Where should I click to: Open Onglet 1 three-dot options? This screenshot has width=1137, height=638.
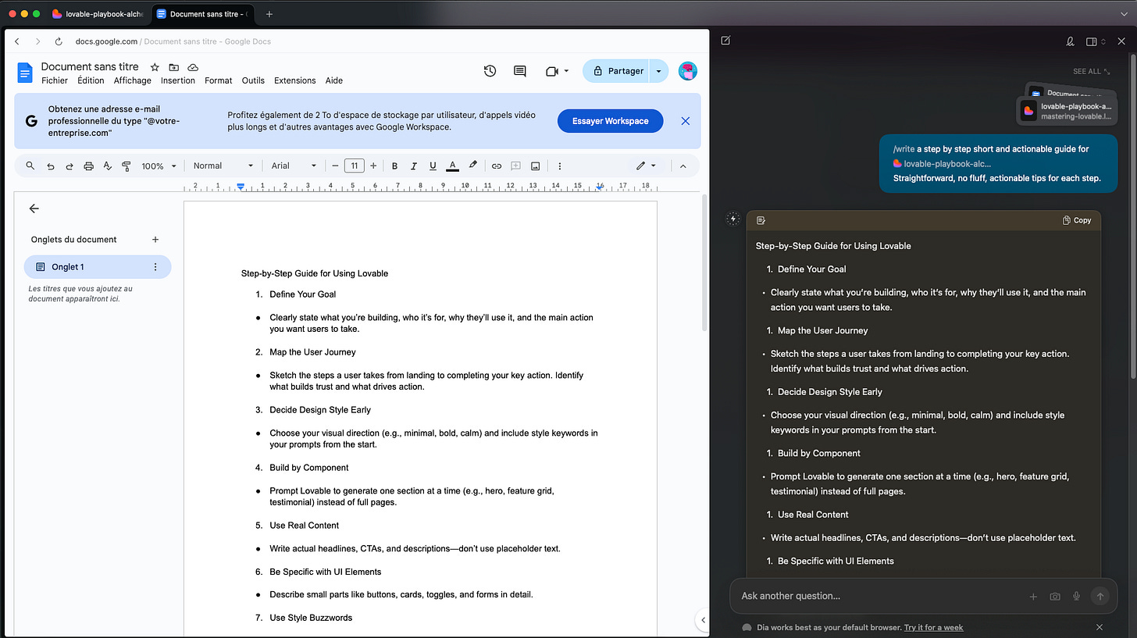point(155,267)
